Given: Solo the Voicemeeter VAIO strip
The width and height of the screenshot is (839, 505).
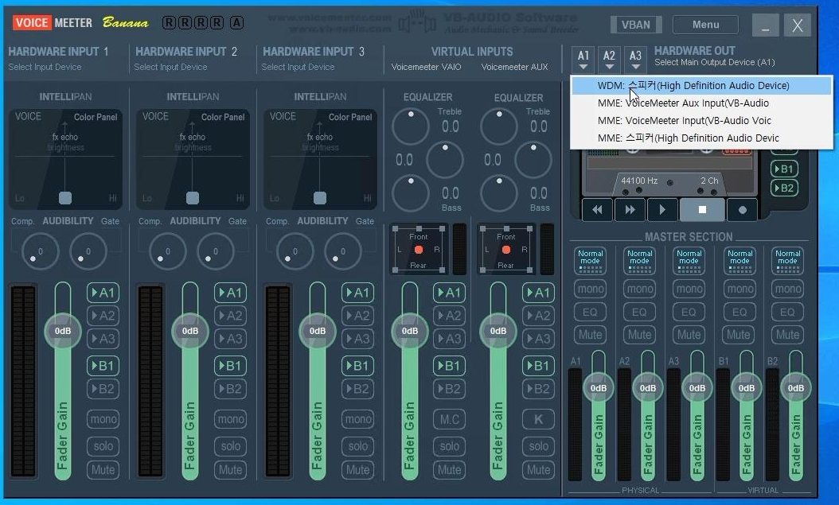Looking at the screenshot, I should tap(449, 445).
